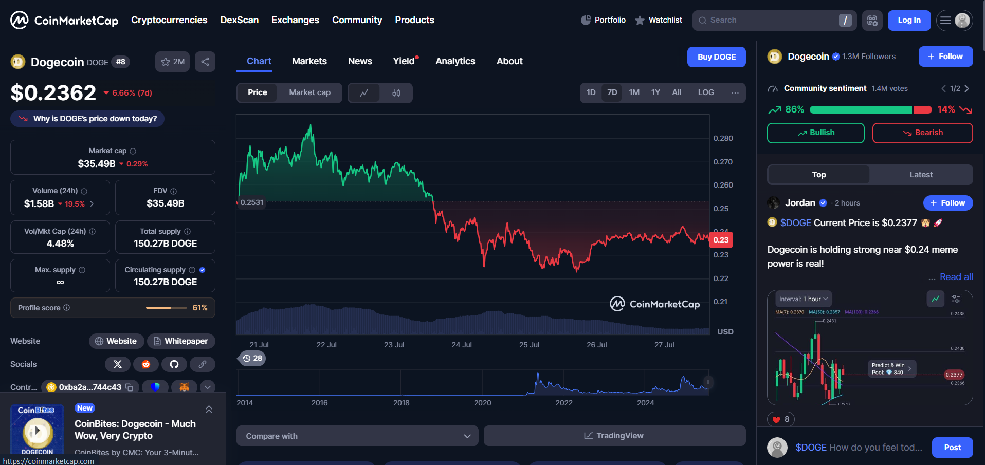Open the chart more options ellipsis
This screenshot has width=985, height=465.
pos(735,93)
